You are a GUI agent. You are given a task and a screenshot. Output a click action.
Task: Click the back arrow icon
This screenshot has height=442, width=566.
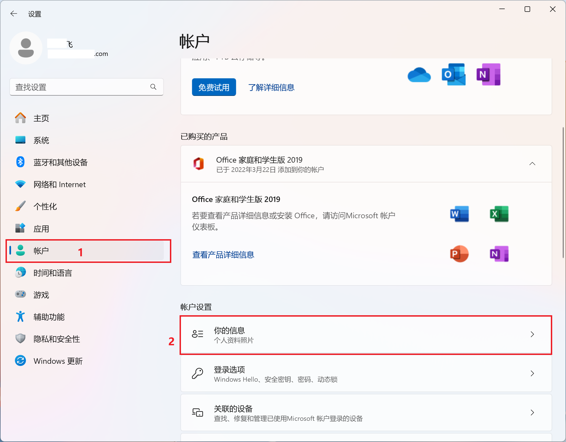pyautogui.click(x=14, y=14)
